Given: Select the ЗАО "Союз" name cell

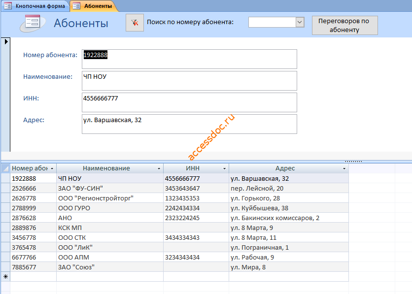Looking at the screenshot, I should point(110,267).
